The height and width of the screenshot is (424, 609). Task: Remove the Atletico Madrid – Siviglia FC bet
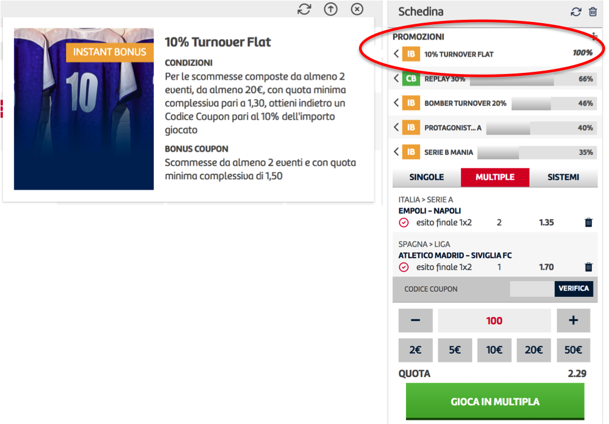(x=589, y=267)
